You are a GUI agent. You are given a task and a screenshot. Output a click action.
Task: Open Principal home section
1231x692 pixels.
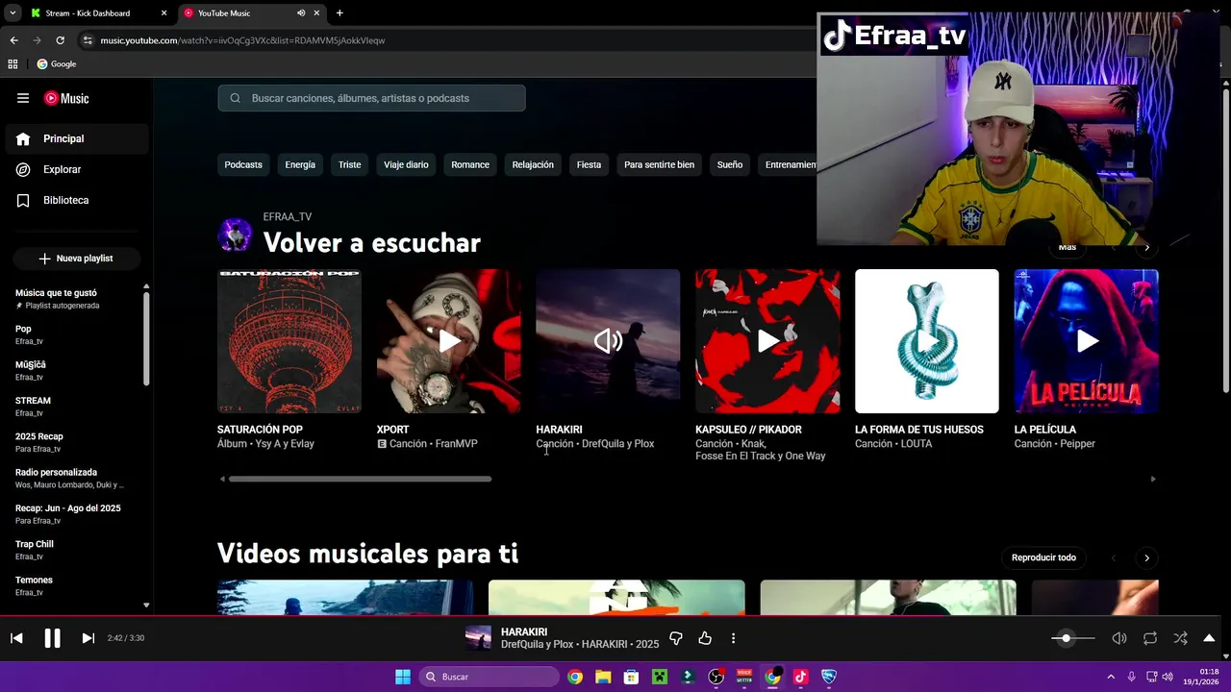coord(77,138)
